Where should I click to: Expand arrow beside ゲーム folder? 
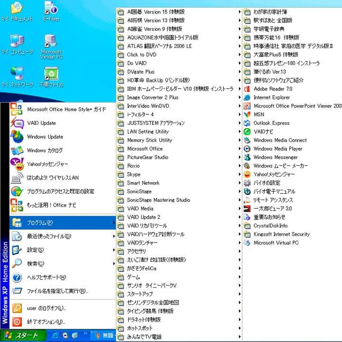pos(239,277)
